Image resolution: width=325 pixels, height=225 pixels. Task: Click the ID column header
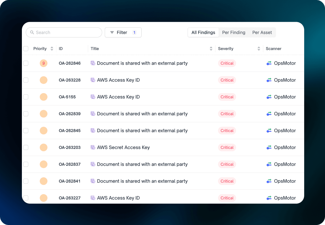61,49
